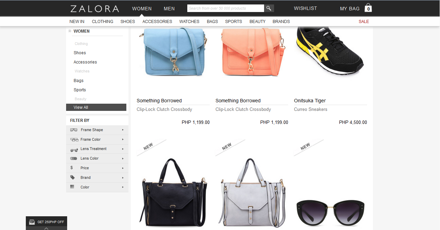Expand the Lens Treatment filter

coord(123,149)
